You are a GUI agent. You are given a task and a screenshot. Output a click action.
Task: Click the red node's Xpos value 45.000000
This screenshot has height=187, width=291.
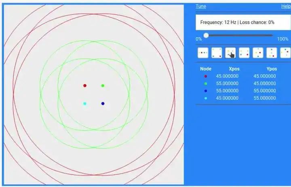point(227,76)
